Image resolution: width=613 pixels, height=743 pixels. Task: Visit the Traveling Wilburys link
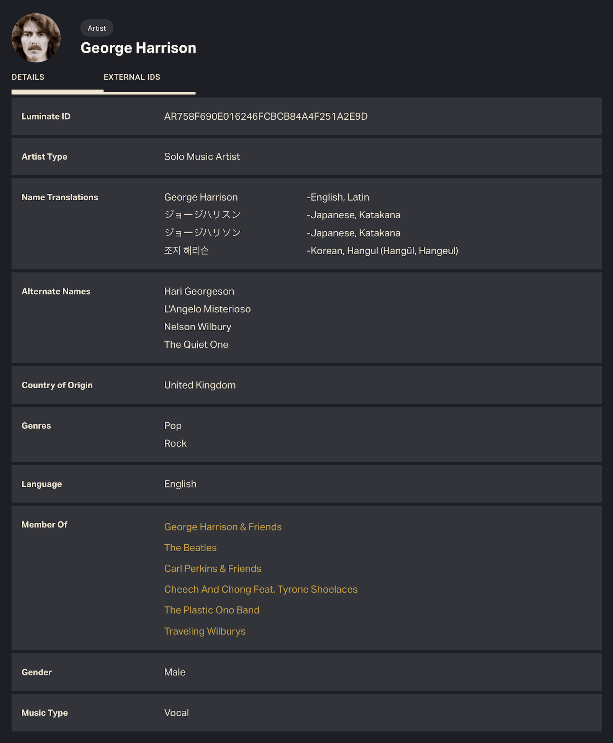[205, 631]
